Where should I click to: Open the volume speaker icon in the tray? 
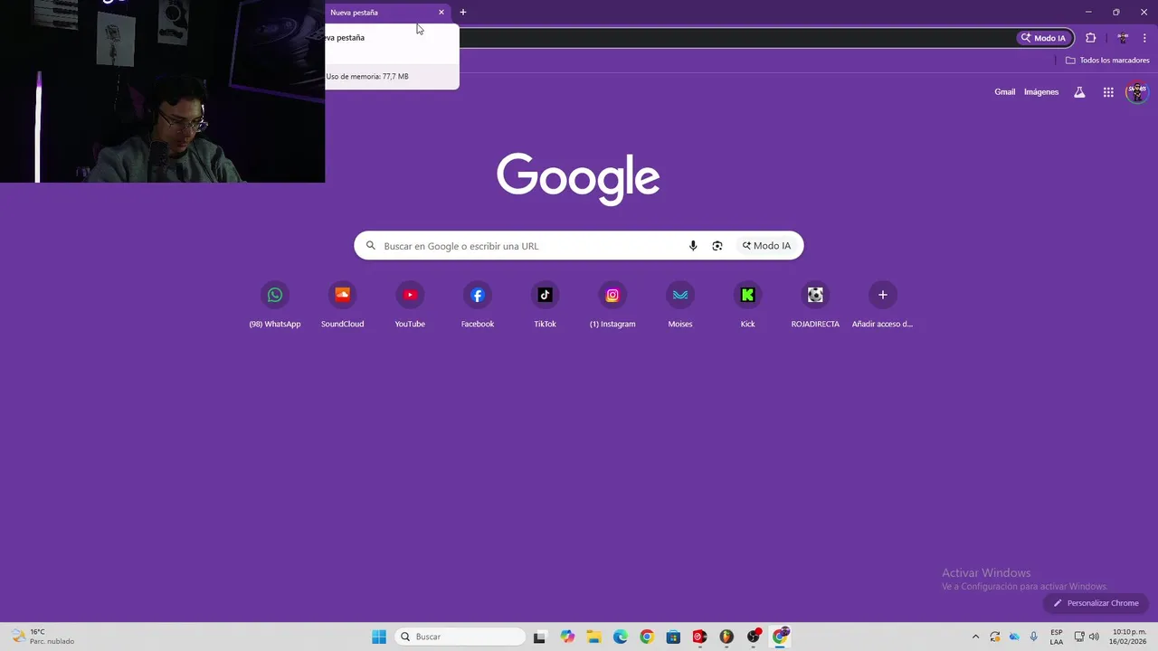1094,637
